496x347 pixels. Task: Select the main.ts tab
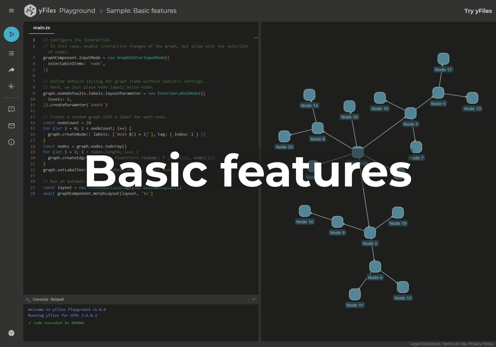click(42, 28)
